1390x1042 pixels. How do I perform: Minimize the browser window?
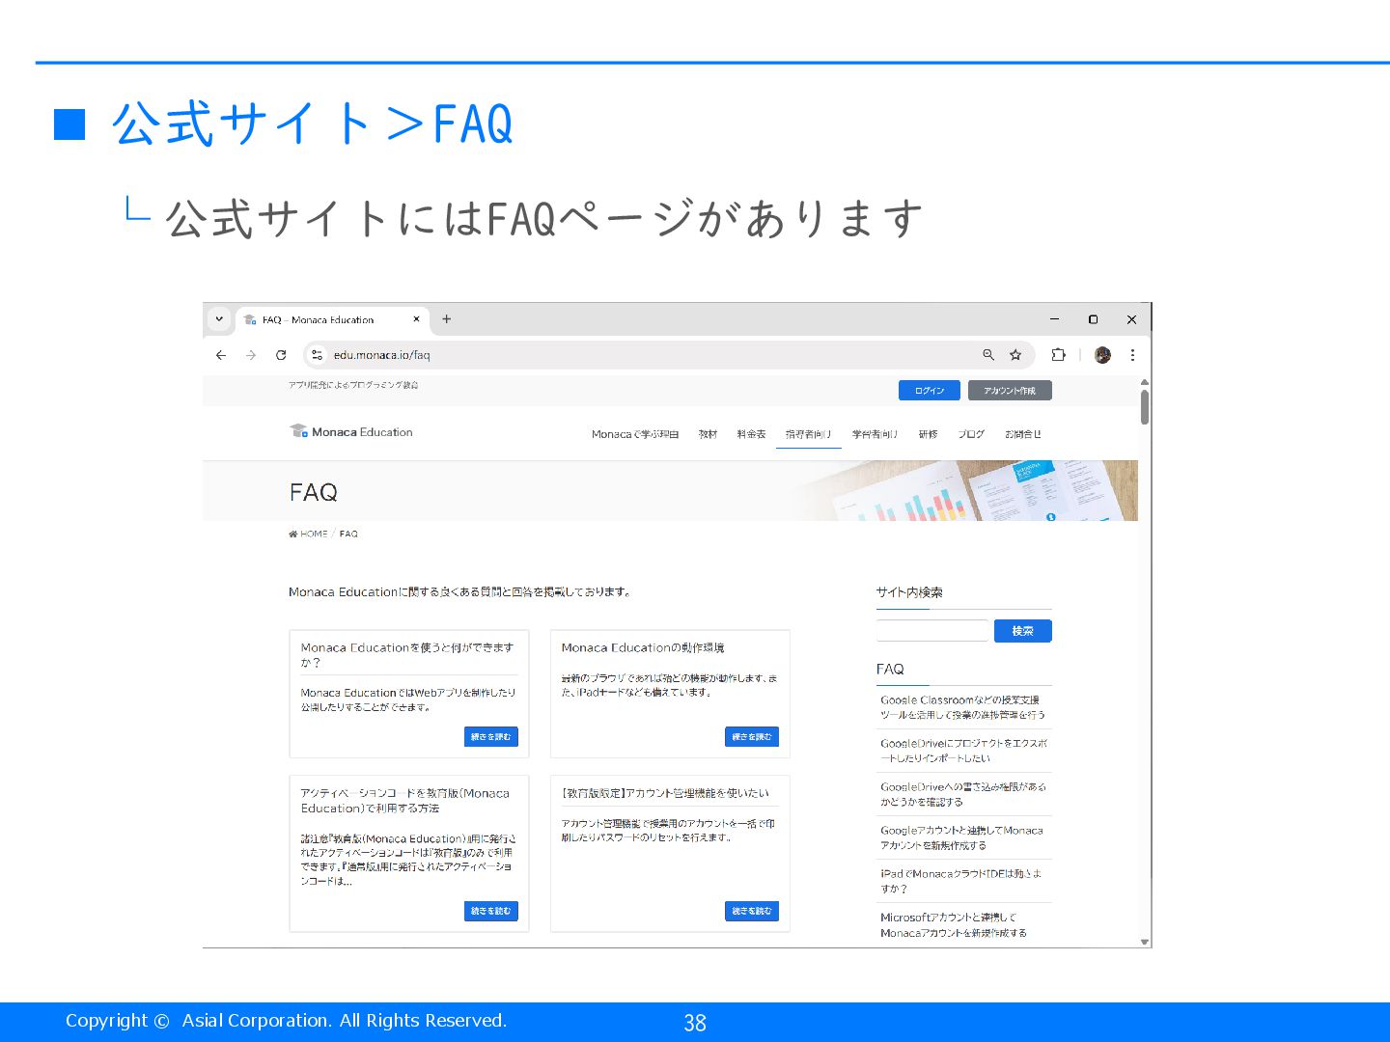[1054, 319]
